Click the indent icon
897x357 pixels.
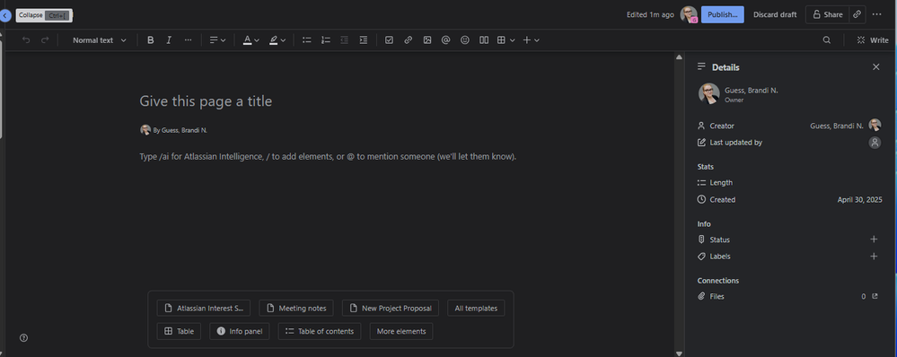click(x=364, y=40)
